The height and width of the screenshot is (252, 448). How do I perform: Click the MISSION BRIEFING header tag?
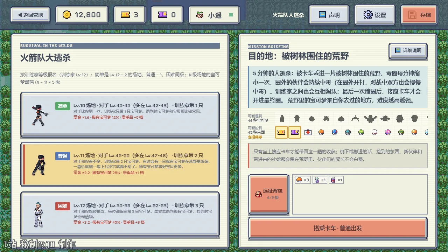(x=268, y=47)
